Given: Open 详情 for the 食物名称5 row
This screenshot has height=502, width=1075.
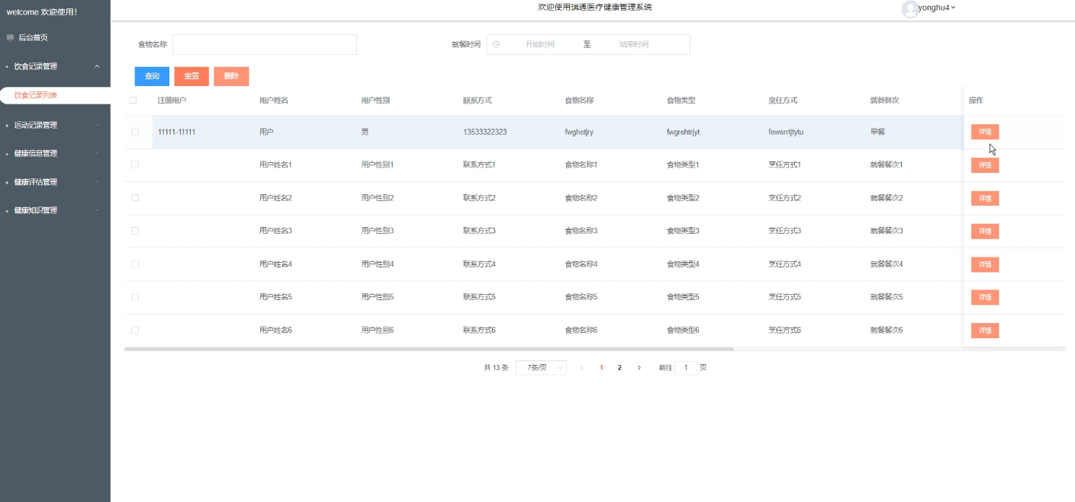Looking at the screenshot, I should click(x=985, y=297).
